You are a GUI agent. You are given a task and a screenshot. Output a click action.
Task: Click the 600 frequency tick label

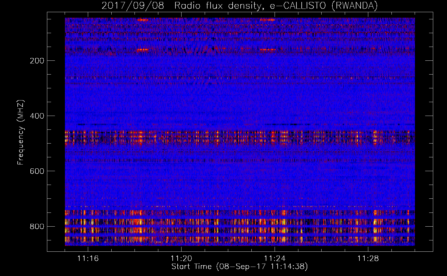tap(37, 171)
